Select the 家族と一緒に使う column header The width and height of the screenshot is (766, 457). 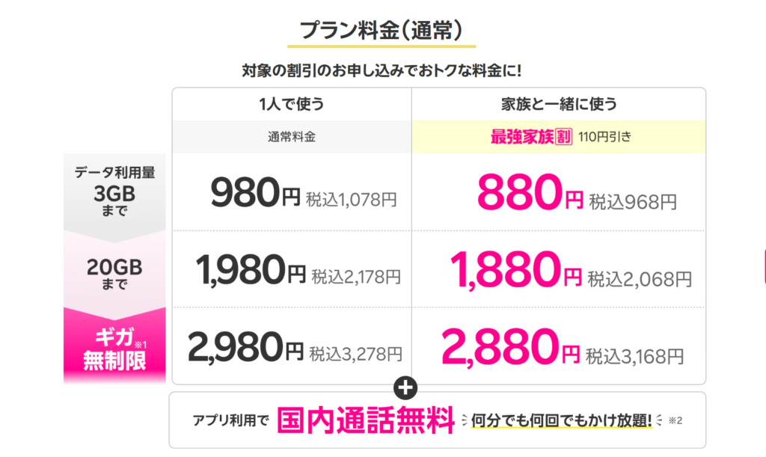(558, 105)
